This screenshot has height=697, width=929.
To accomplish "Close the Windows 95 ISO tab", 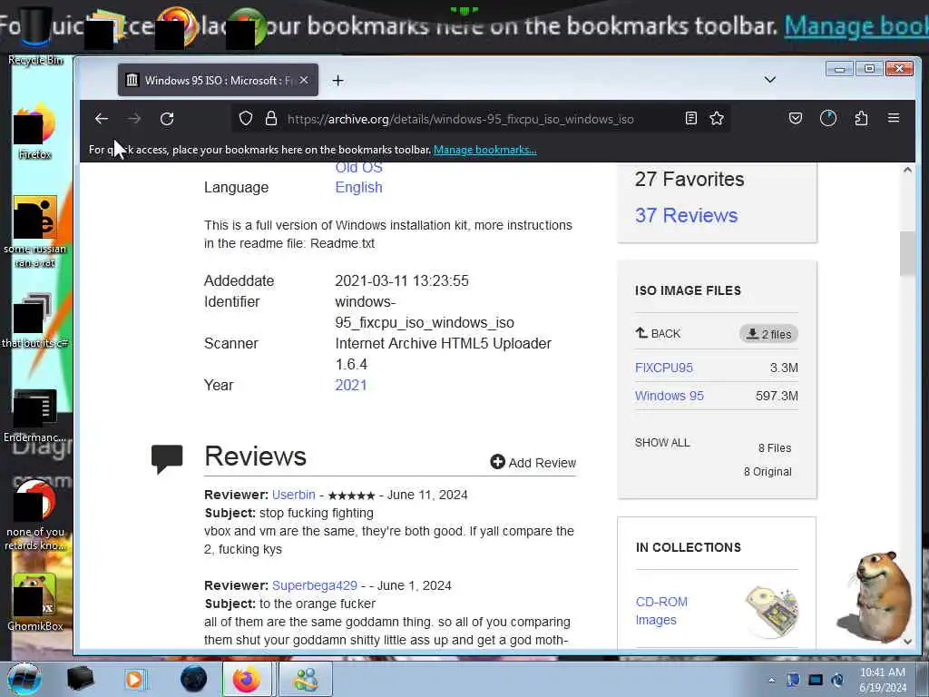I will [x=304, y=80].
